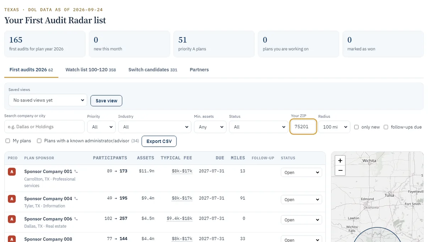Click the Your ZIP field showing 75201

click(x=303, y=126)
